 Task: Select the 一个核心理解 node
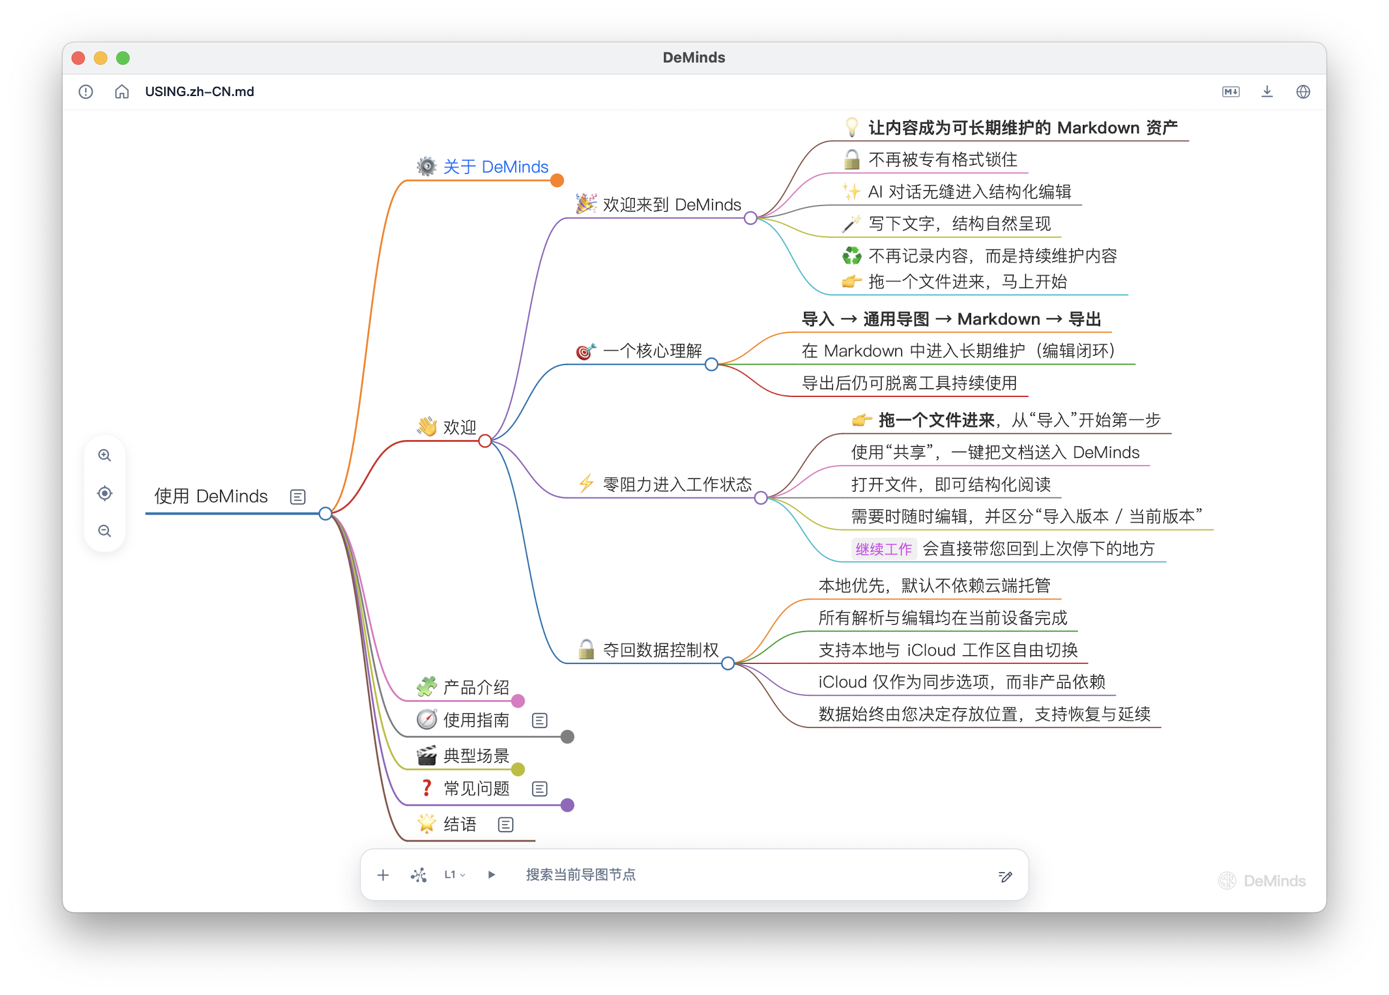639,351
